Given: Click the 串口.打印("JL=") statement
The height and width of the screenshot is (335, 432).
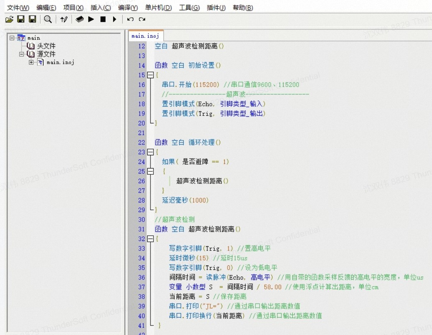Looking at the screenshot, I should [196, 306].
